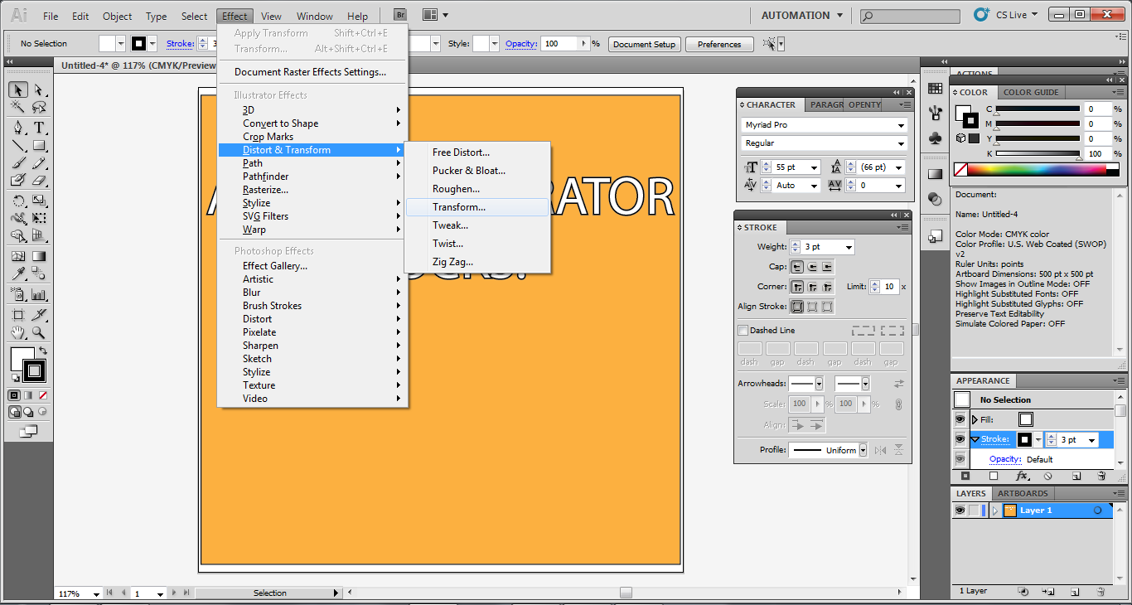Select the Zoom tool
The width and height of the screenshot is (1132, 605).
[x=38, y=333]
